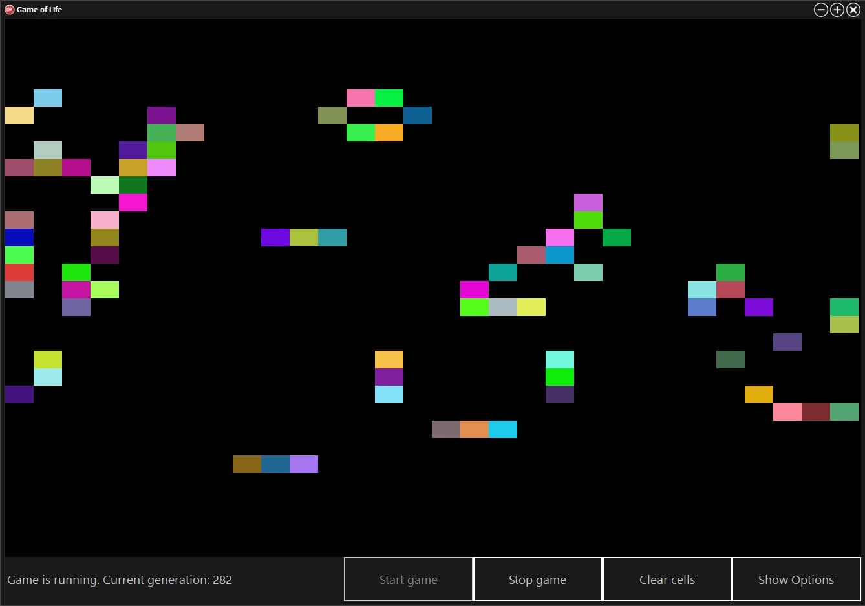
Task: Click the Clear cells button
Action: coord(667,580)
